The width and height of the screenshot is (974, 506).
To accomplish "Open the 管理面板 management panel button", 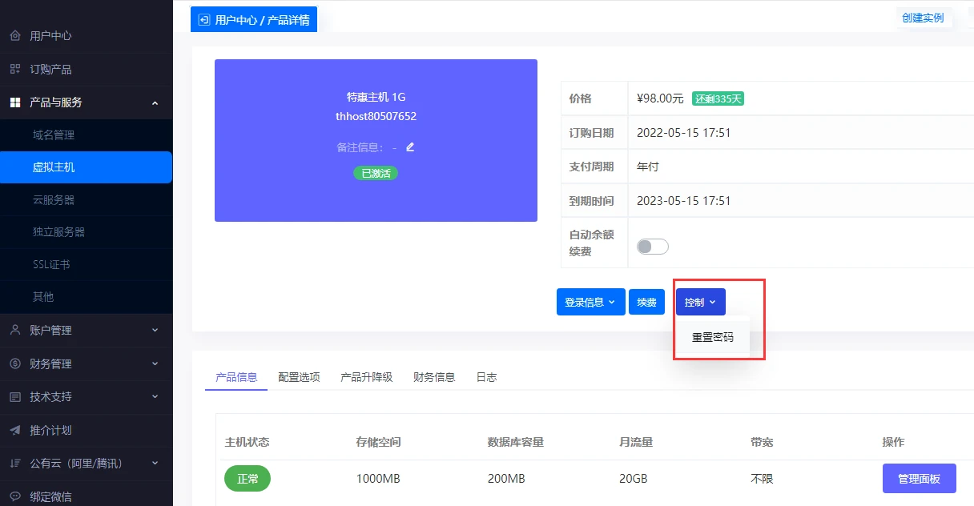I will (919, 479).
